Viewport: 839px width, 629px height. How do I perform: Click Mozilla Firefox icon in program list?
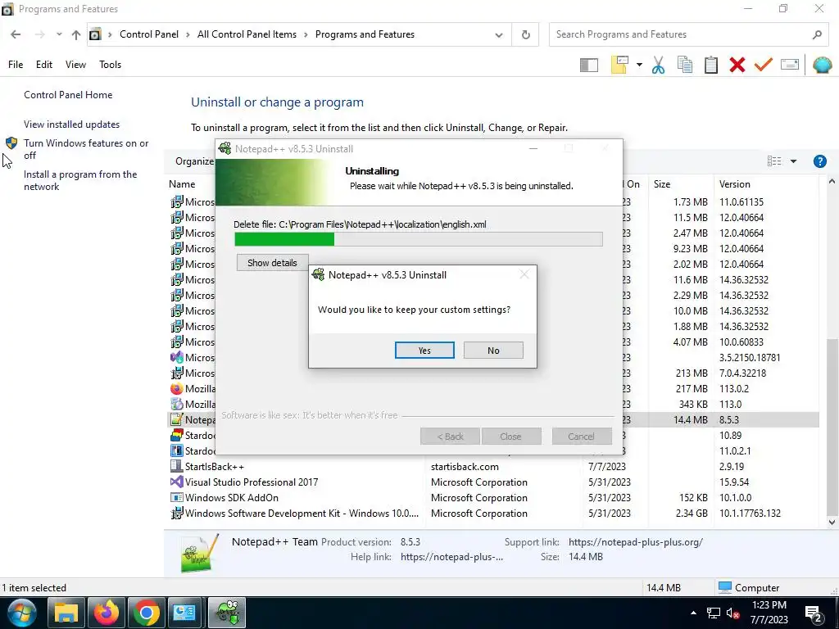[x=177, y=389]
